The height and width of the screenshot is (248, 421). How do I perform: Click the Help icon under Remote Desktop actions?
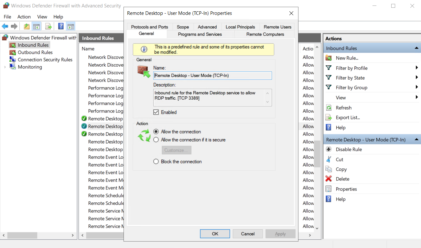(x=329, y=199)
